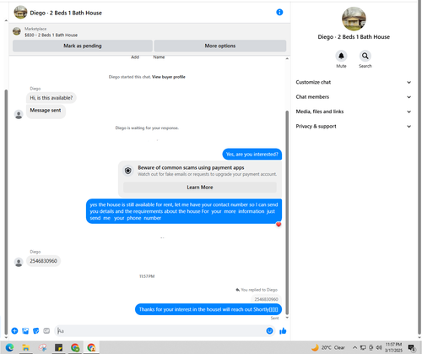The height and width of the screenshot is (354, 422).
Task: Select 'Thanks for your interest' sent message
Action: [x=208, y=309]
